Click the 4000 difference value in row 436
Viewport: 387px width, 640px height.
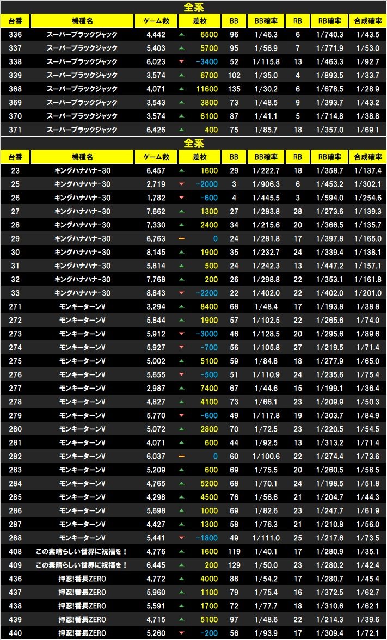pos(209,579)
